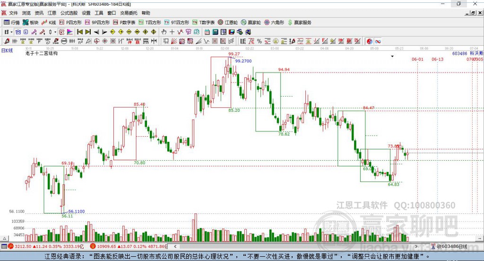The width and height of the screenshot is (484, 261).
Task: Select the n² square tool icon
Action: point(80,41)
